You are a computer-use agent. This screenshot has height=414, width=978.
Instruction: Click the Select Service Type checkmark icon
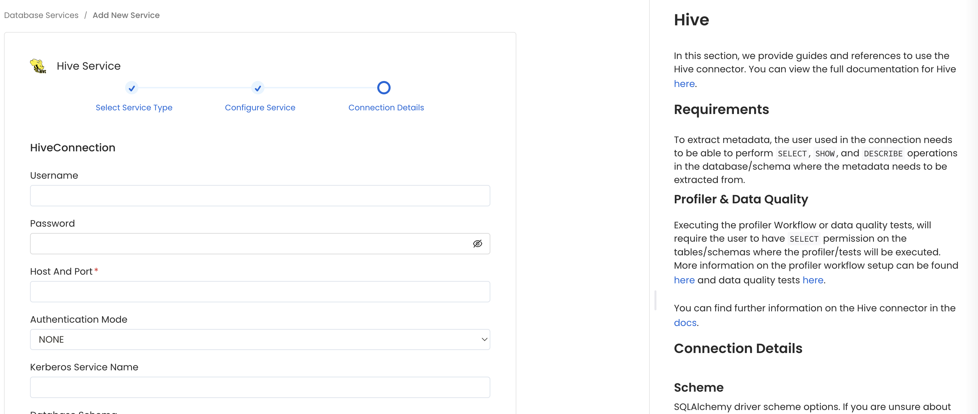131,88
